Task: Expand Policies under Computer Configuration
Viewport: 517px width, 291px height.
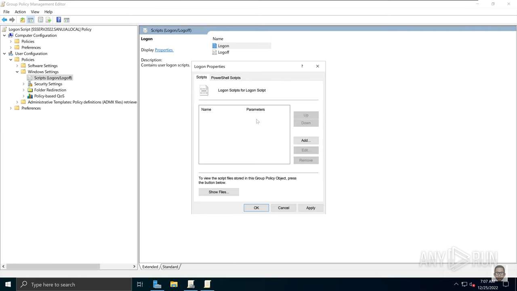Action: pyautogui.click(x=11, y=41)
